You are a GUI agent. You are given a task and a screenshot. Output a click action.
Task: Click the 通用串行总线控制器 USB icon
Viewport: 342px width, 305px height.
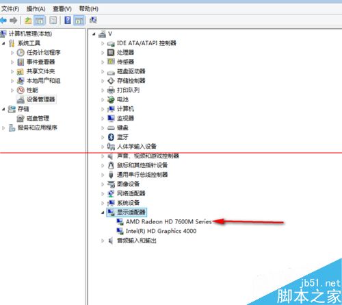coord(111,175)
